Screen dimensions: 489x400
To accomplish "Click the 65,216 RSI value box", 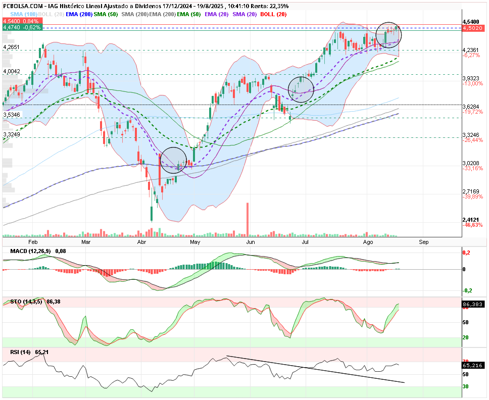I will click(x=473, y=365).
